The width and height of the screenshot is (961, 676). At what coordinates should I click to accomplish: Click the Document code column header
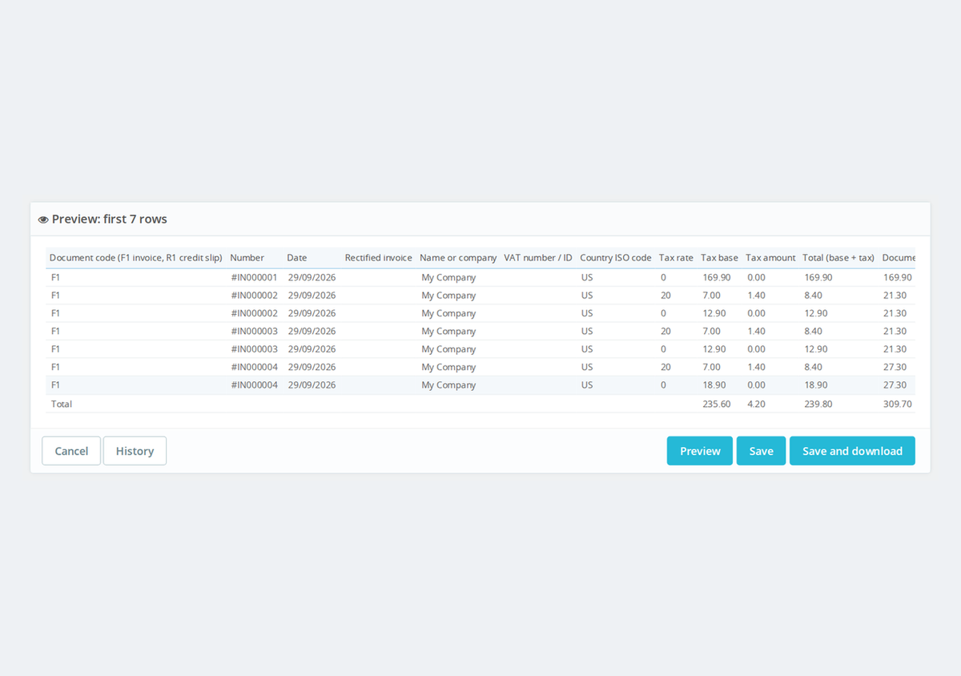(136, 258)
